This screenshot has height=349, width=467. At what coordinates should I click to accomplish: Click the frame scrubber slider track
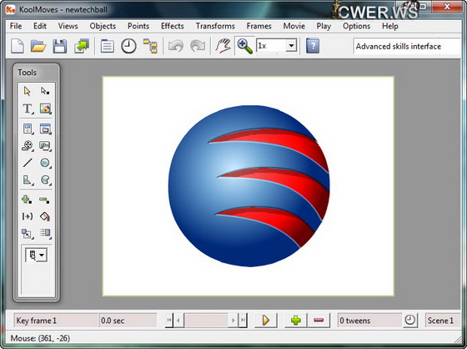[206, 321]
